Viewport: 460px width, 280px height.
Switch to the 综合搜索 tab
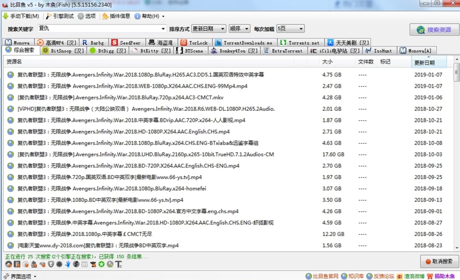(x=21, y=50)
